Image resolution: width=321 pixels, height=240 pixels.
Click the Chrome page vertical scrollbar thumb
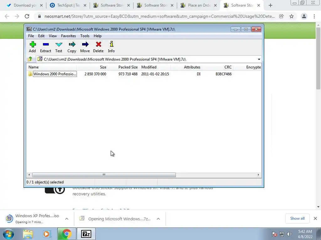pyautogui.click(x=318, y=58)
